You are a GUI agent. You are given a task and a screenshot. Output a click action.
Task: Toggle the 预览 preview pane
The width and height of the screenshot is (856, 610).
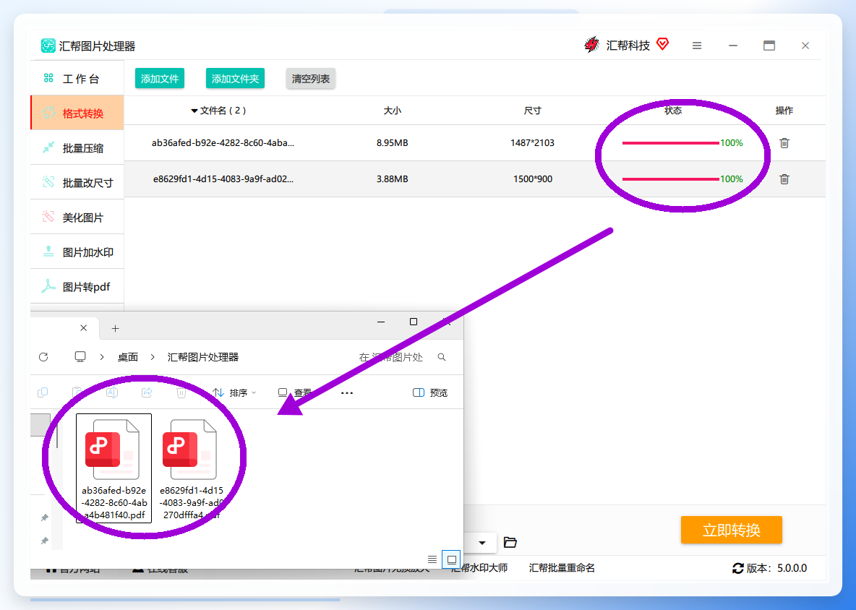430,392
